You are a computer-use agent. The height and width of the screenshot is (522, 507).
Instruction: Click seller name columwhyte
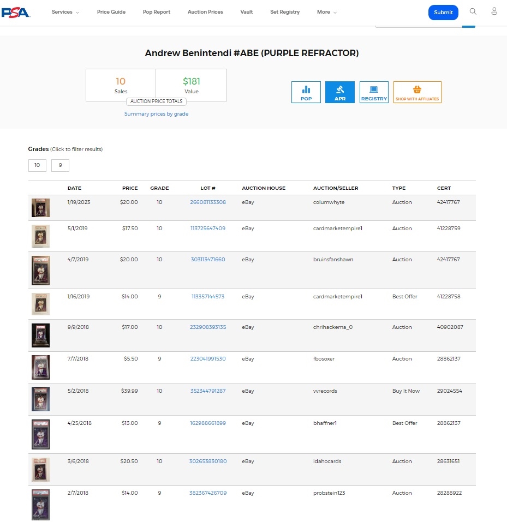tap(329, 202)
